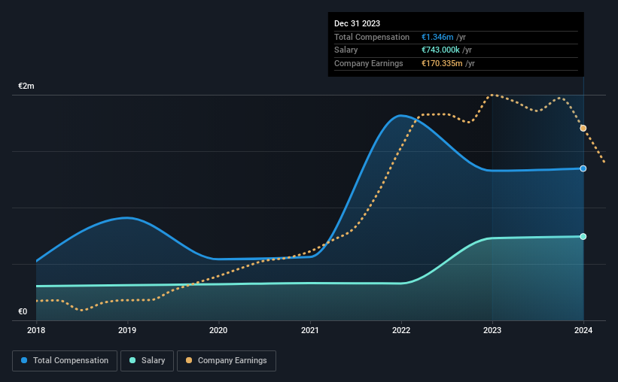Select the 2024 x-axis label
The height and width of the screenshot is (382, 618).
(x=583, y=330)
